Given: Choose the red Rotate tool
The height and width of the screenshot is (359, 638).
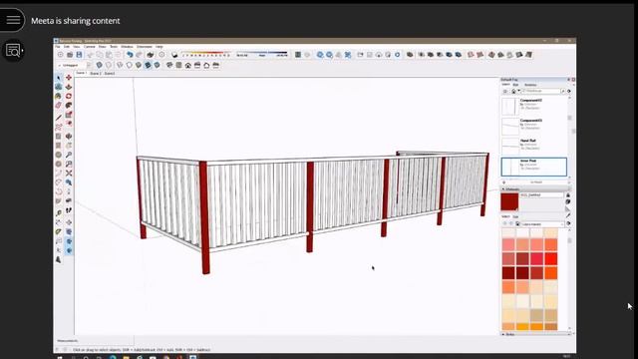Looking at the screenshot, I should (69, 96).
